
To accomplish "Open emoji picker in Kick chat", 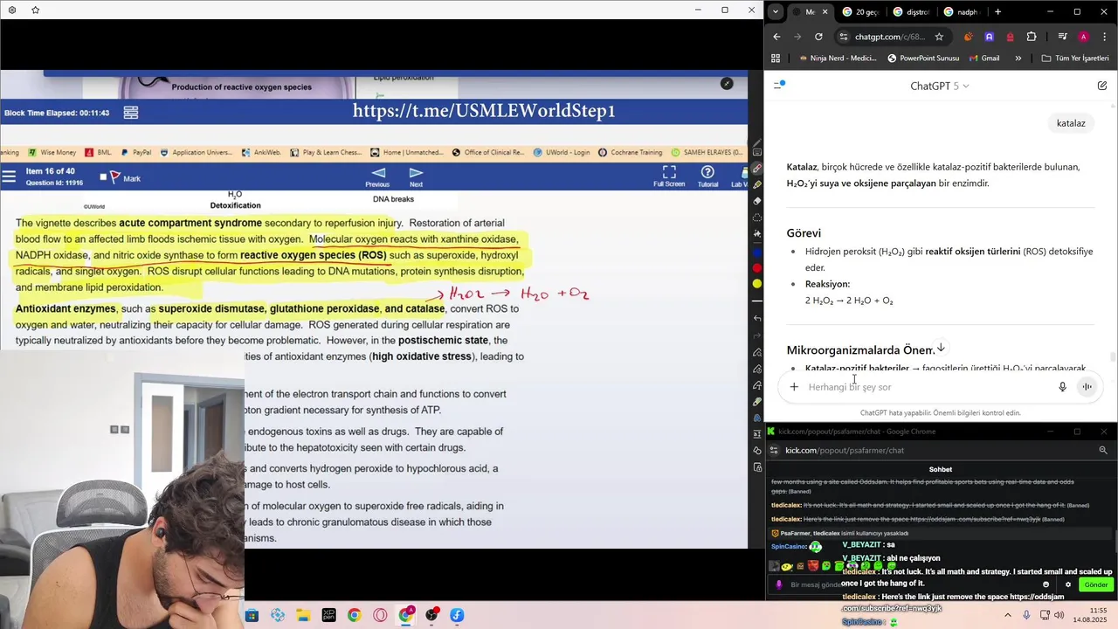I will pyautogui.click(x=1046, y=584).
